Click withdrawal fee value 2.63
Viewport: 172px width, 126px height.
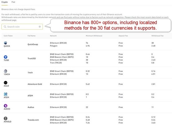(153, 60)
